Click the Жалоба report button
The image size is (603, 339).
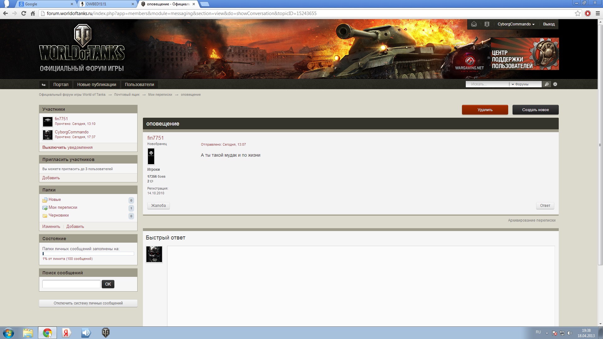coord(158,206)
